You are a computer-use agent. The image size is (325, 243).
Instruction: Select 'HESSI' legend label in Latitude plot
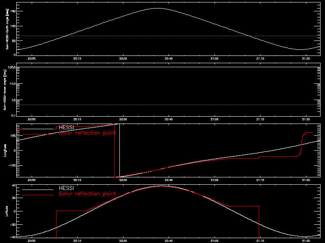tap(66, 188)
